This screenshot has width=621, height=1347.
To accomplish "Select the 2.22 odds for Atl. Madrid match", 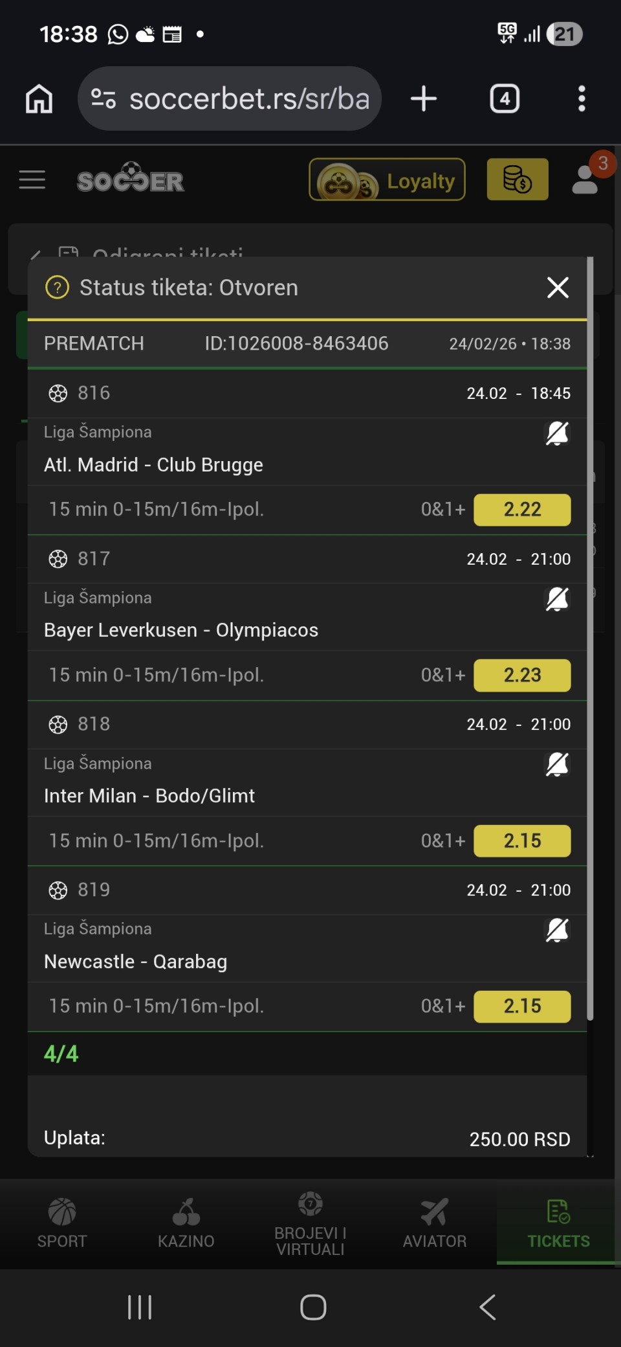I will pyautogui.click(x=522, y=510).
